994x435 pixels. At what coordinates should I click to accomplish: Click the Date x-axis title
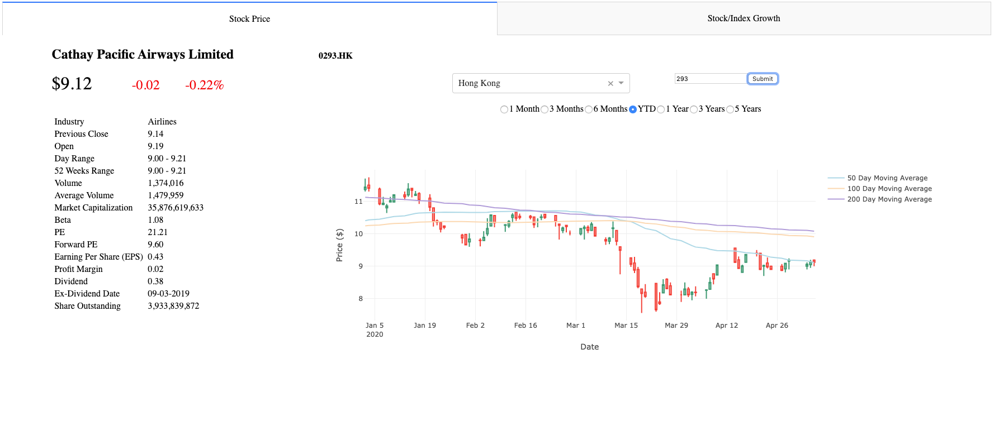590,347
